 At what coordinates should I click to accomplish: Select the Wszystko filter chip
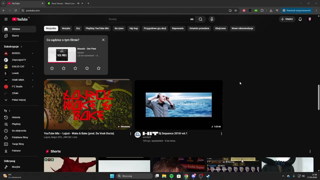tap(51, 28)
